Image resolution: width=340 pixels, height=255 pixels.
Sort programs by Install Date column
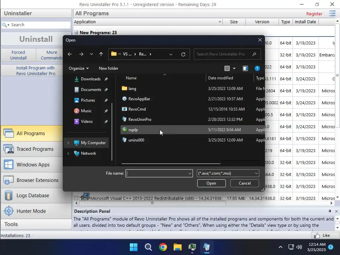[x=305, y=22]
